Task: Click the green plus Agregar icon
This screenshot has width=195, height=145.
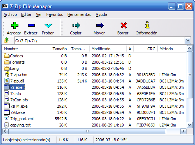Action: [x=14, y=26]
